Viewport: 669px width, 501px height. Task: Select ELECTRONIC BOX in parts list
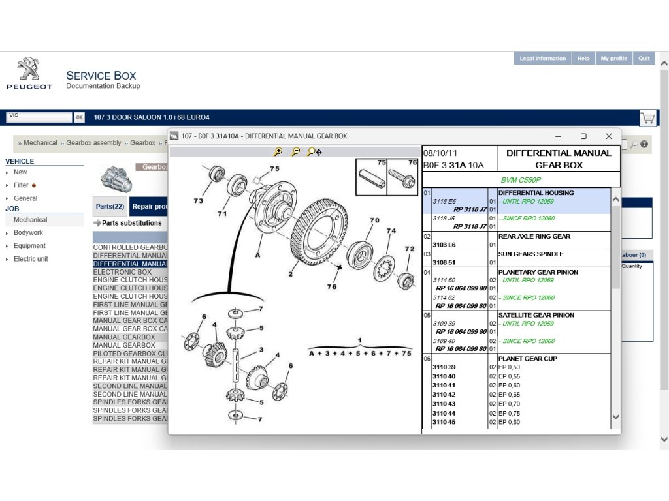tap(122, 272)
